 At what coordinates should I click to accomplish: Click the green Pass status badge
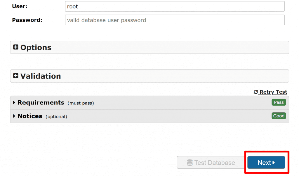point(279,102)
